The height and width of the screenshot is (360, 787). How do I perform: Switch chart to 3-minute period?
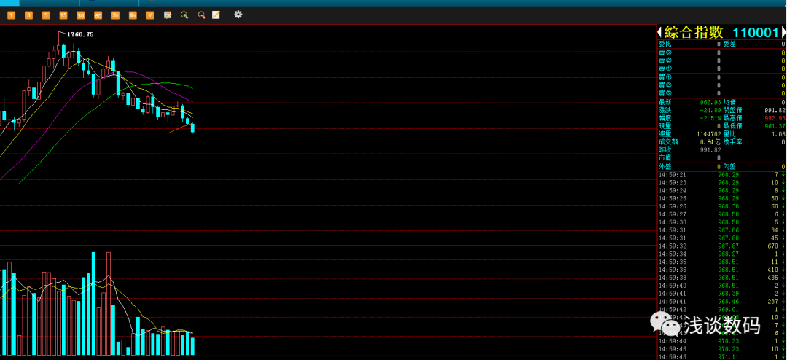(x=28, y=15)
